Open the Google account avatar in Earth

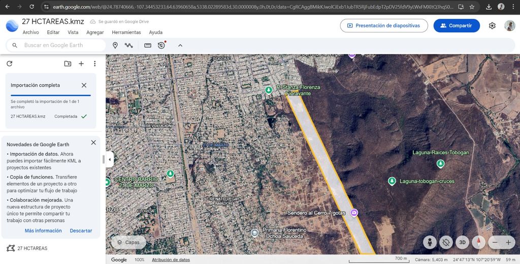509,25
